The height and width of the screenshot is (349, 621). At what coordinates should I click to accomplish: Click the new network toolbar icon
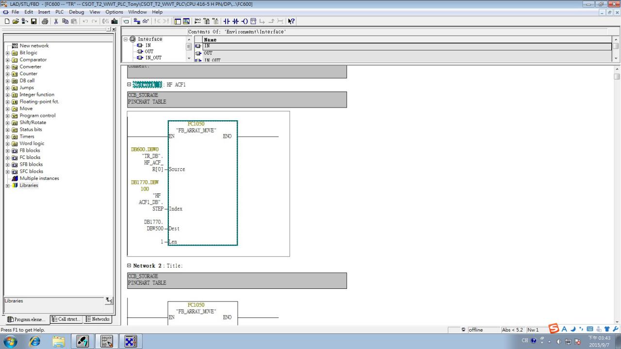click(197, 21)
